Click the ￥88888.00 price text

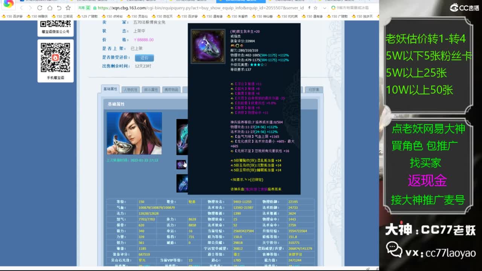click(143, 40)
